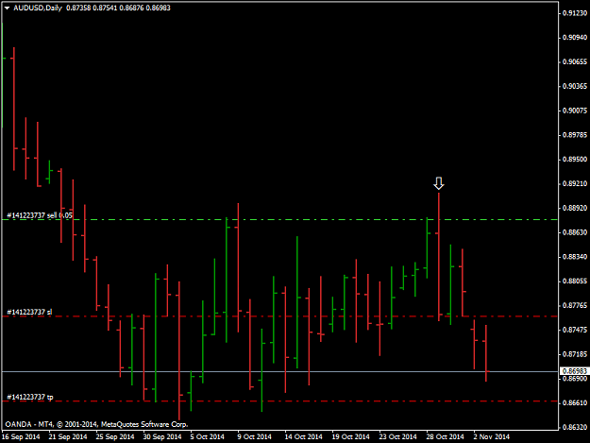The image size is (590, 443).
Task: Click the 0.91230 price scale label
Action: point(575,13)
